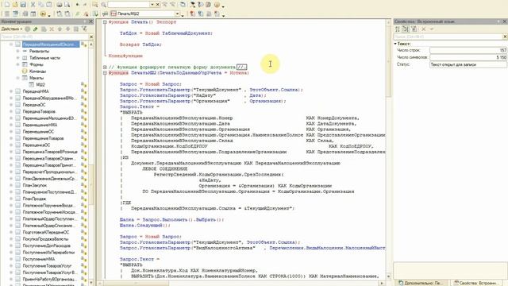Undo last edit with arrow icon
Image resolution: width=508 pixels, height=286 pixels.
coord(78,5)
